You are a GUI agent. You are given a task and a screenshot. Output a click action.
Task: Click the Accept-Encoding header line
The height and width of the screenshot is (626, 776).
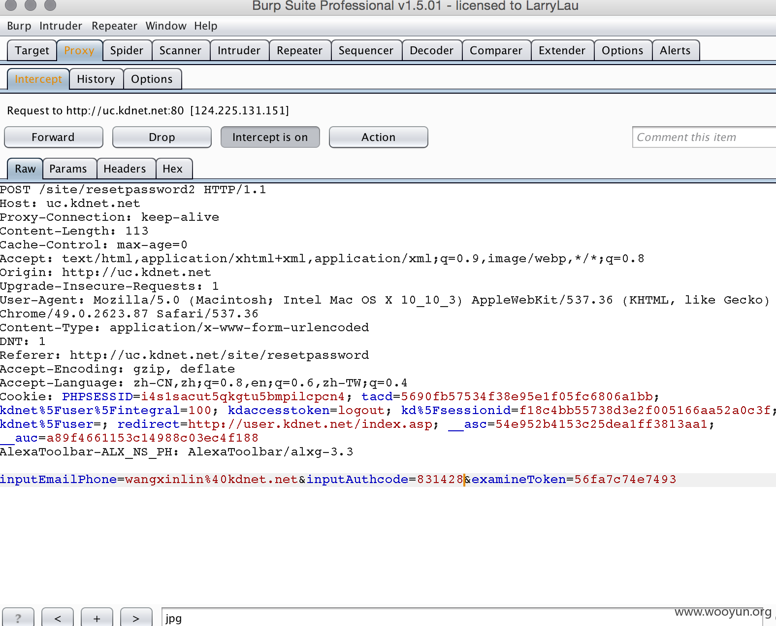click(117, 369)
